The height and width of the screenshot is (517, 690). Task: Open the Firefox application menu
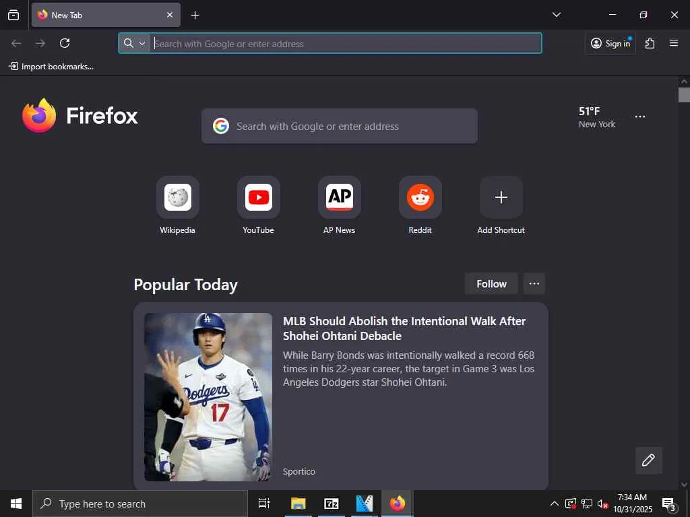tap(674, 43)
